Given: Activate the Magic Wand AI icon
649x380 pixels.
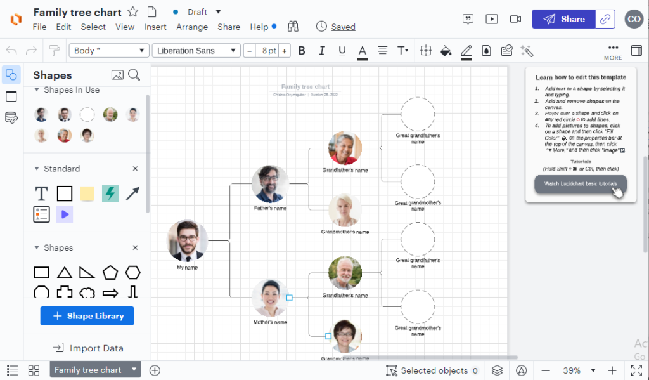Looking at the screenshot, I should (x=527, y=50).
